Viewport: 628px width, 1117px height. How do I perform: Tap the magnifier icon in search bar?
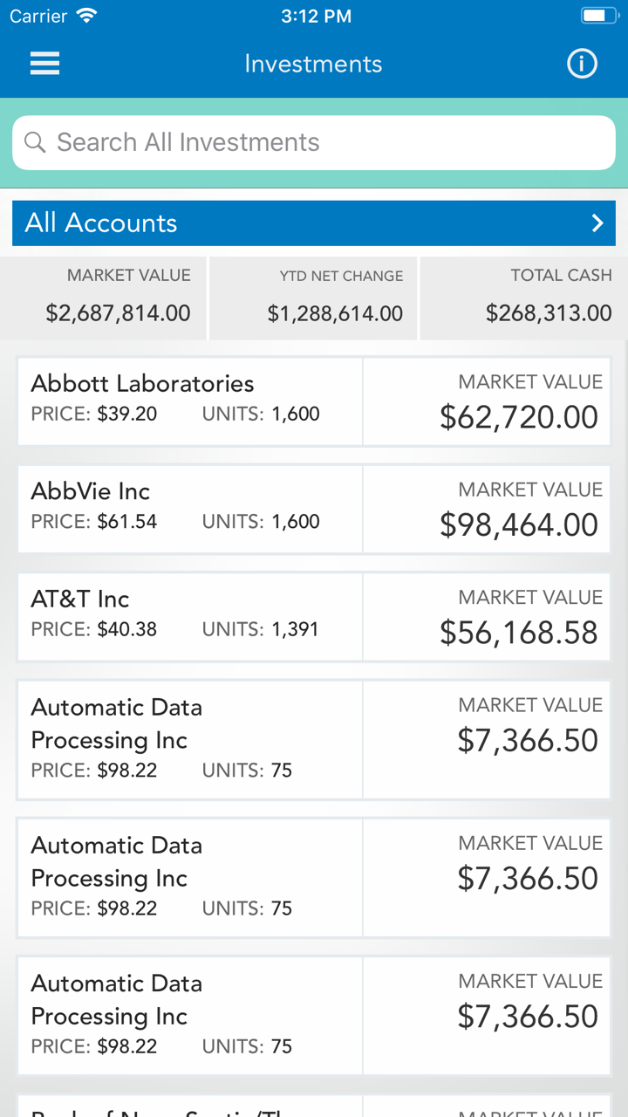coord(35,142)
